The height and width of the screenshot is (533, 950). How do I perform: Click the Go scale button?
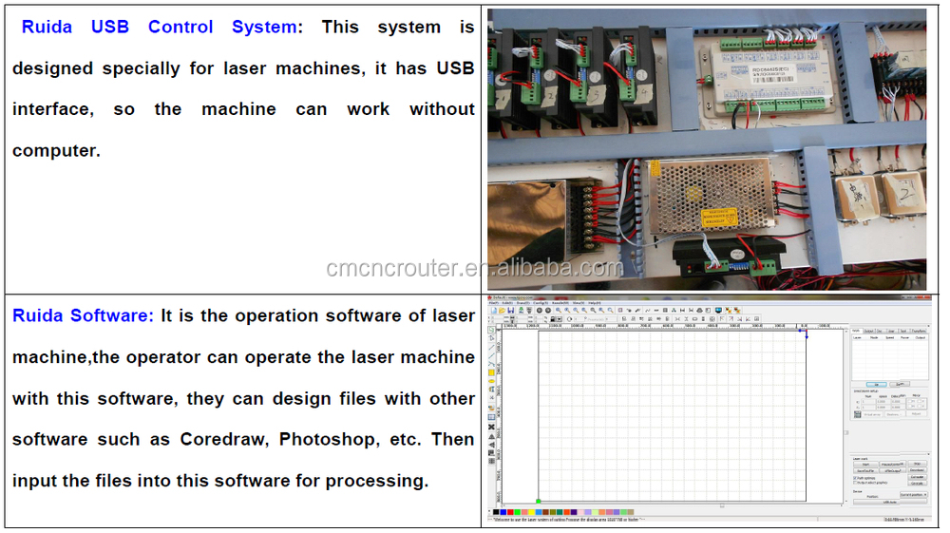[918, 484]
